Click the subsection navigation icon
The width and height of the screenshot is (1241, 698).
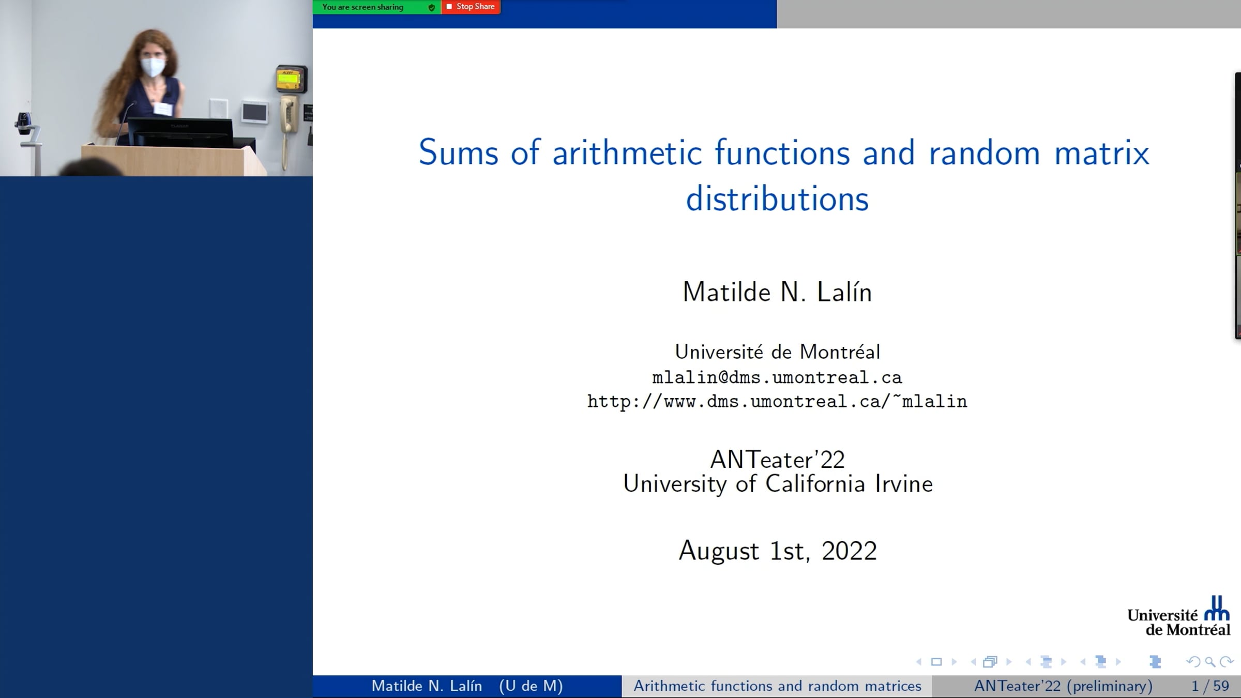[1046, 662]
